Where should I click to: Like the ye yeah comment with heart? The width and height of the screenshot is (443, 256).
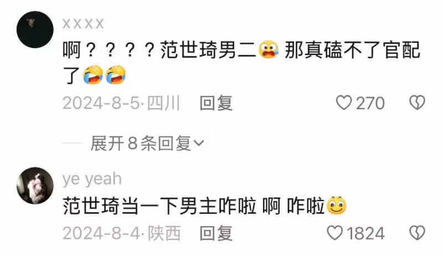coord(335,233)
